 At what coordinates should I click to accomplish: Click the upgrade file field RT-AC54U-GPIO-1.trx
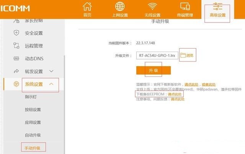pyautogui.click(x=157, y=55)
